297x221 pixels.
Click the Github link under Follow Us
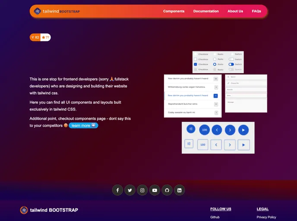click(x=215, y=217)
